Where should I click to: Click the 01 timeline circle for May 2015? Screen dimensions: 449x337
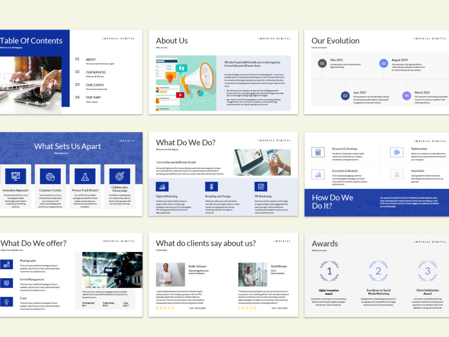(322, 63)
